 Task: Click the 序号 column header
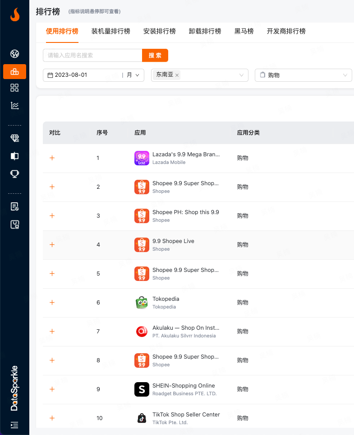tap(102, 133)
